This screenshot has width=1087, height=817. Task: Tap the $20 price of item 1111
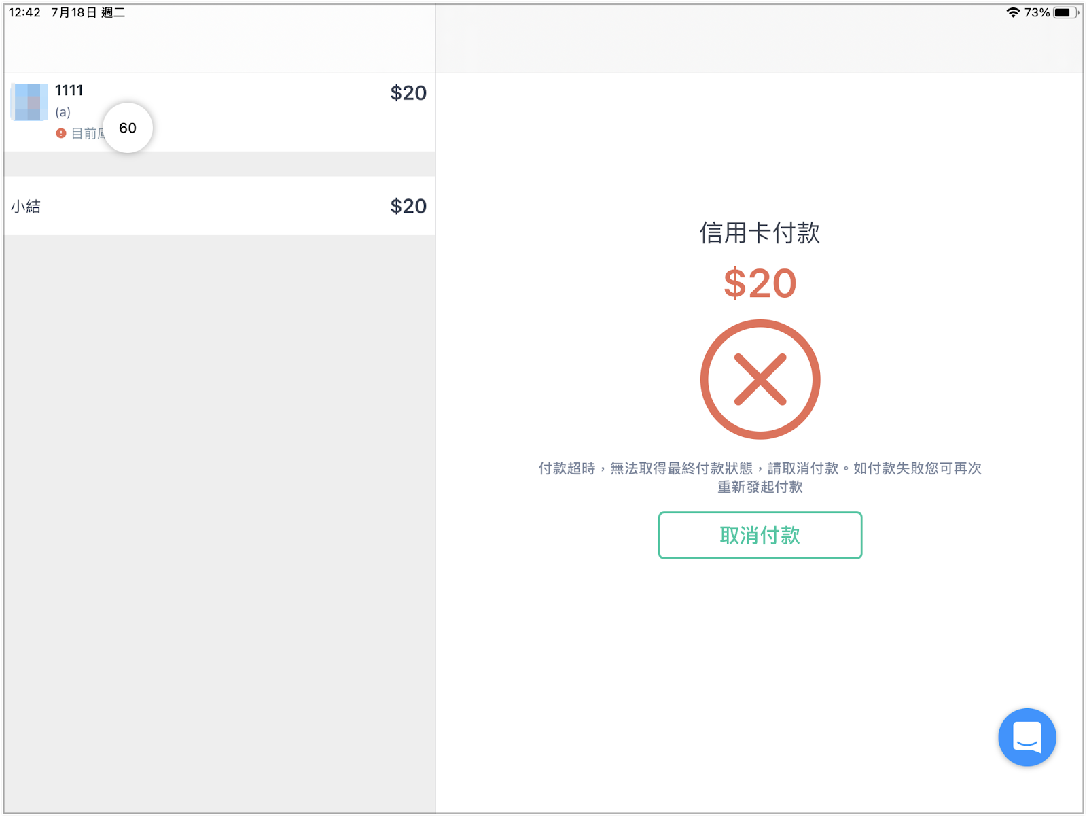[x=408, y=92]
